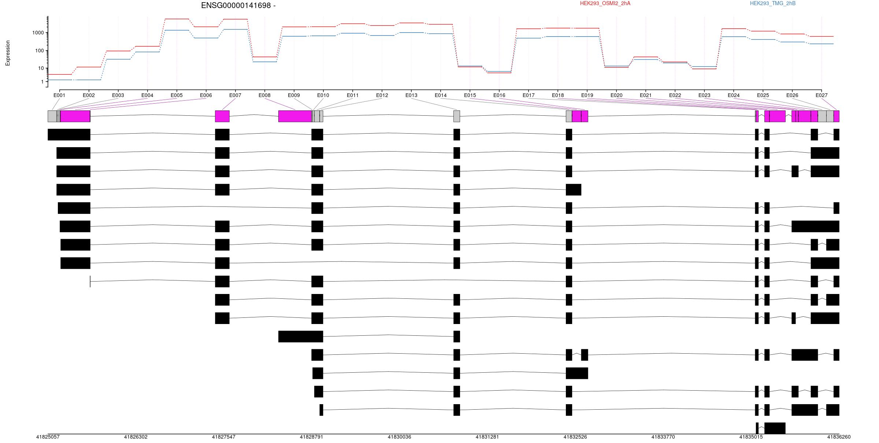The image size is (879, 443).
Task: Click exon bin label E016
Action: 499,95
